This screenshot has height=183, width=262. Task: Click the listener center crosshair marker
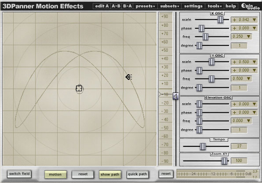click(x=79, y=88)
